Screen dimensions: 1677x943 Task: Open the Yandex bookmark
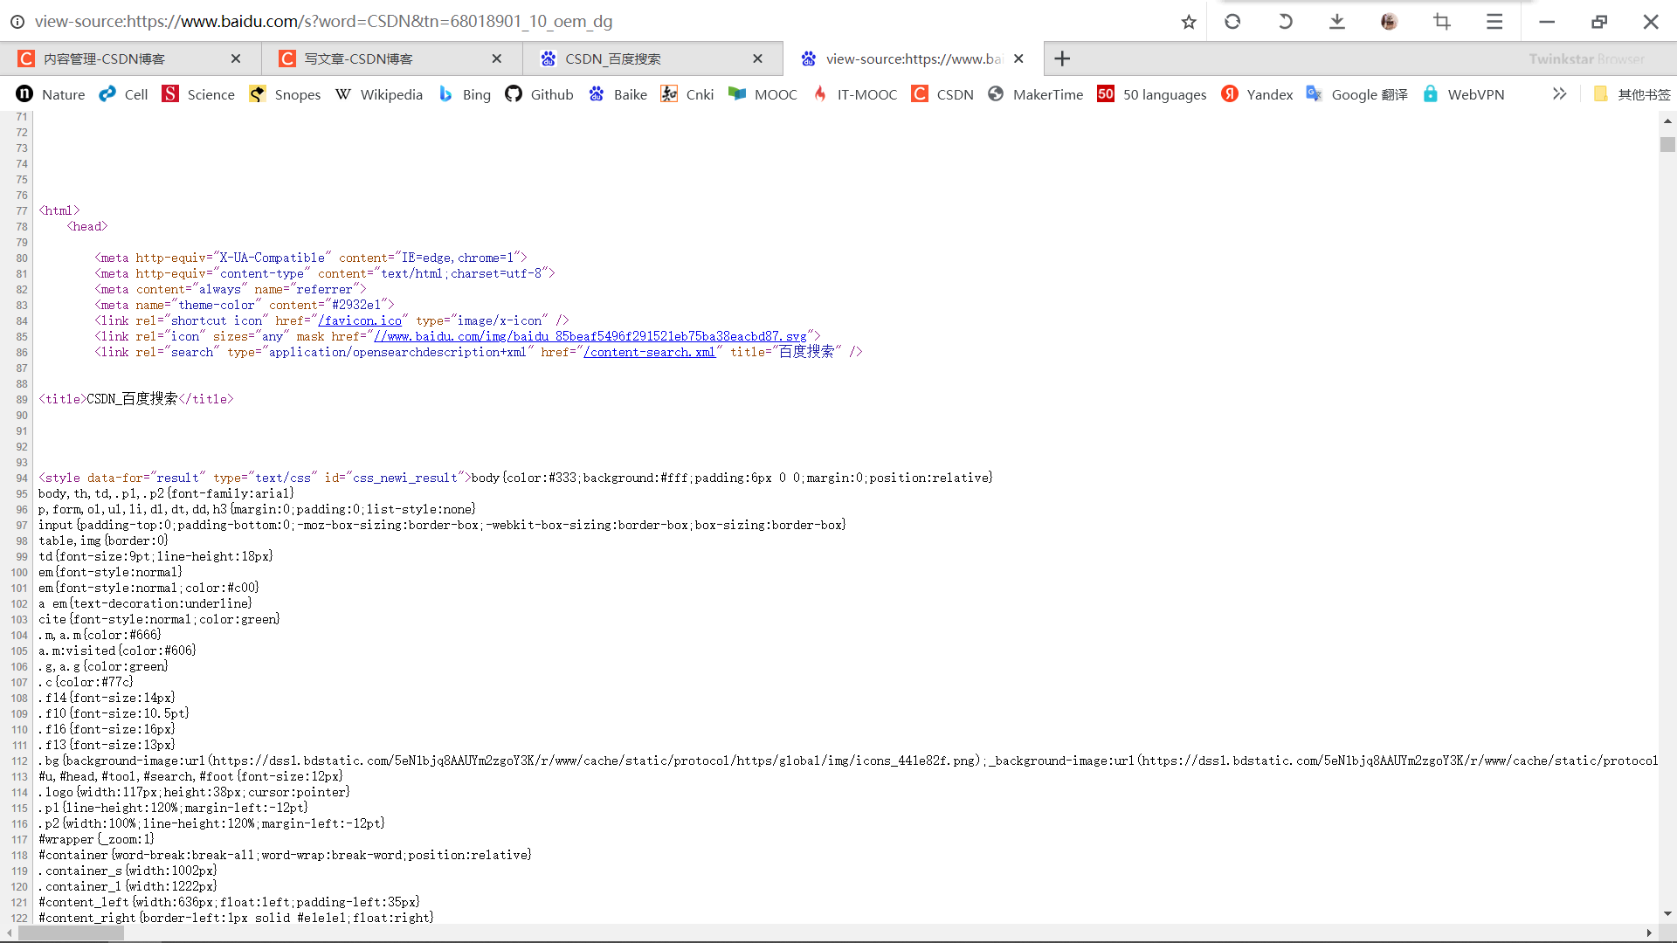pos(1257,94)
